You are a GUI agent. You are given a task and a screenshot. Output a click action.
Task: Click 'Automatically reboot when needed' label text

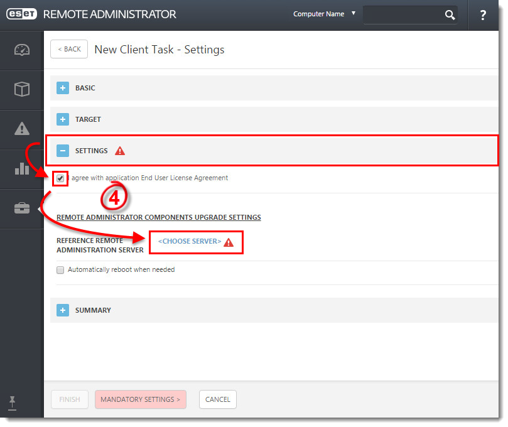point(121,269)
